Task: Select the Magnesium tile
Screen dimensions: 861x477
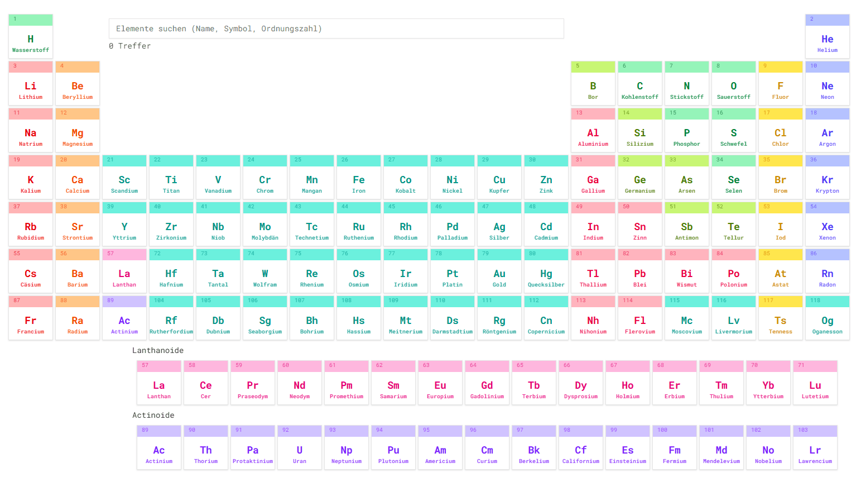Action: click(78, 130)
